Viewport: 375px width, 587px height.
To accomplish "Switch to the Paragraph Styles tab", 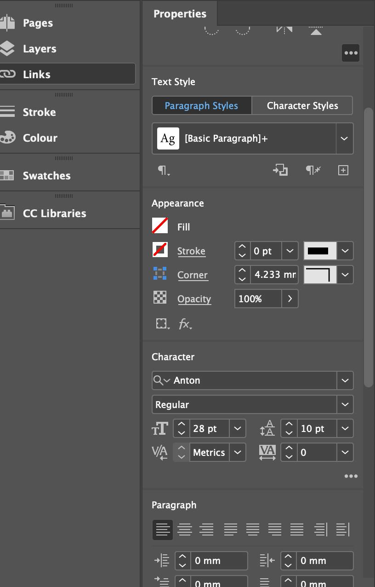I will (x=202, y=105).
